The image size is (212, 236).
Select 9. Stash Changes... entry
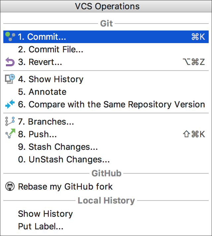tap(106, 147)
